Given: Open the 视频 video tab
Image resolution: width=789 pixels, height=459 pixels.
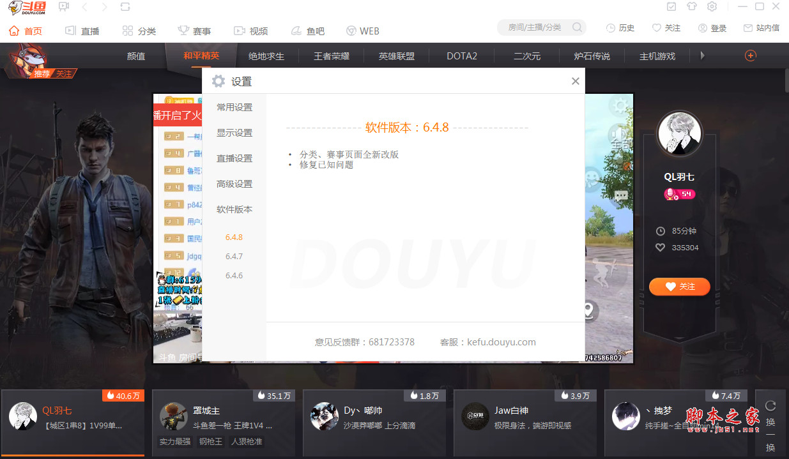Looking at the screenshot, I should [x=250, y=31].
